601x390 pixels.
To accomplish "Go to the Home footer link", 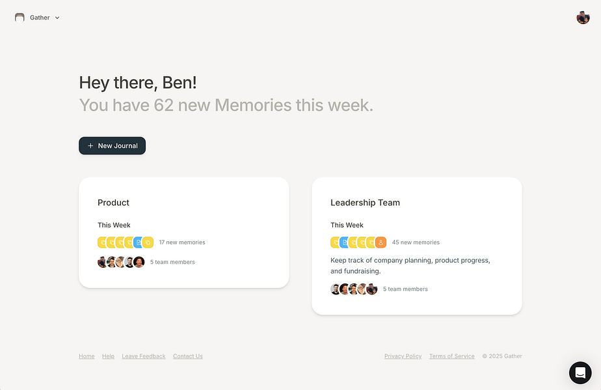I will 87,356.
